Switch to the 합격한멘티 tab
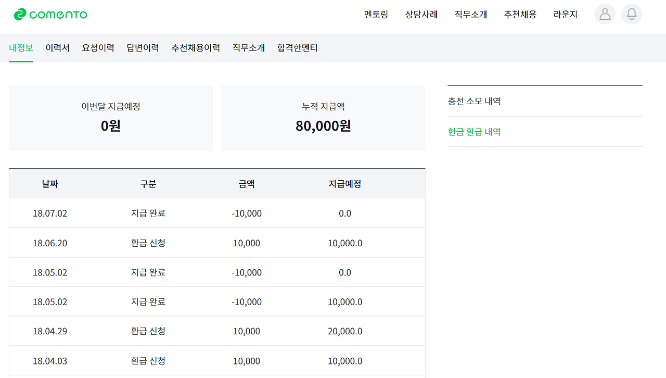 297,48
